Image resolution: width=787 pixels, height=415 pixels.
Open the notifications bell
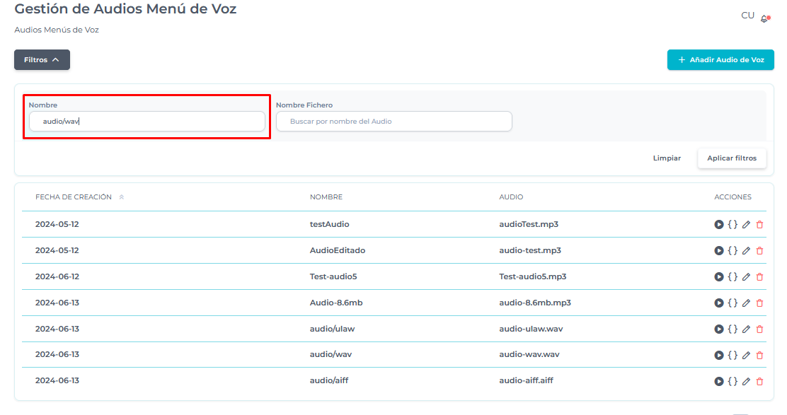(764, 18)
